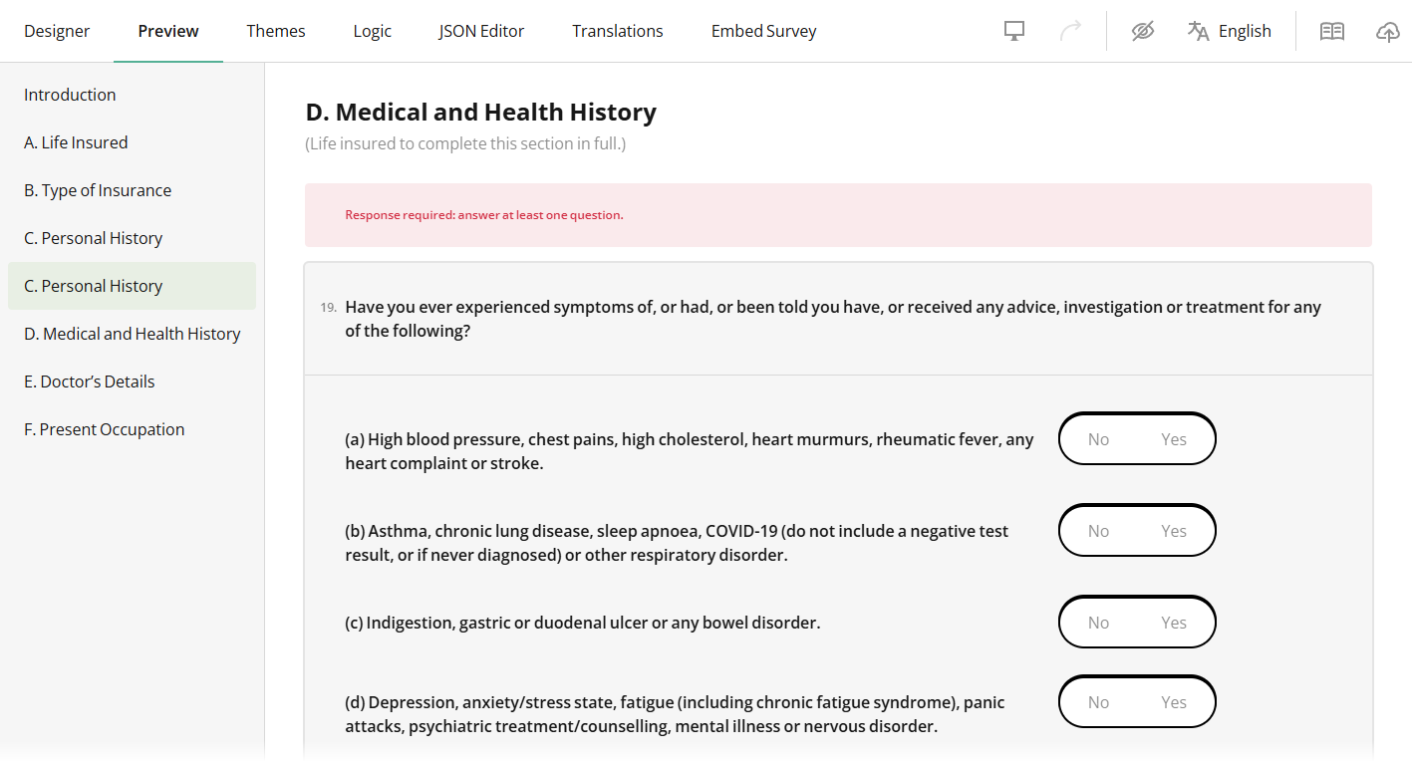The image size is (1412, 762).
Task: Open F. Present Occupation page in sidebar
Action: click(x=105, y=429)
